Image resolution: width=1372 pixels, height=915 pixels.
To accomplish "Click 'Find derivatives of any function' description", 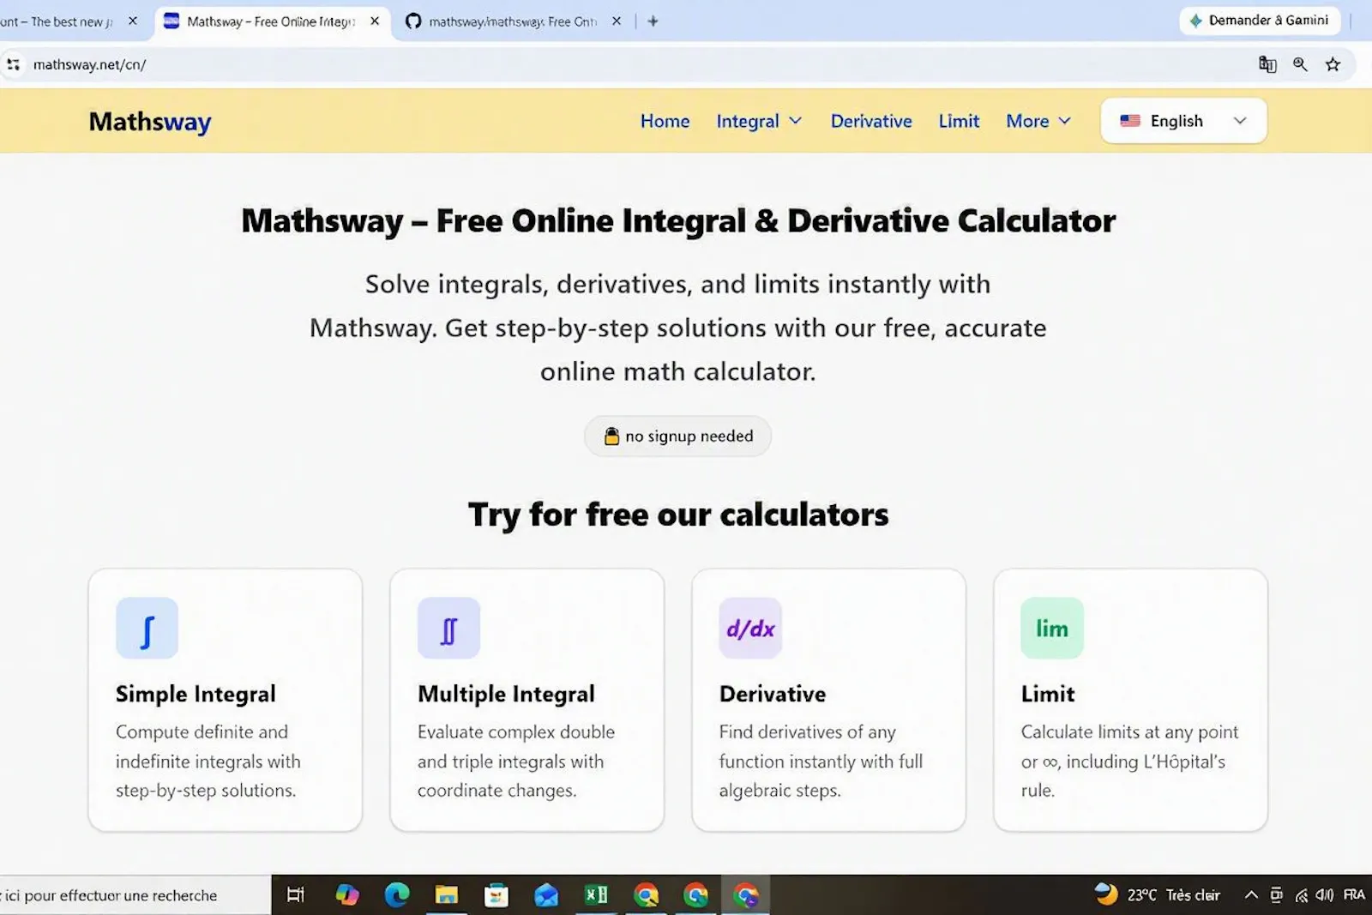I will pyautogui.click(x=821, y=761).
